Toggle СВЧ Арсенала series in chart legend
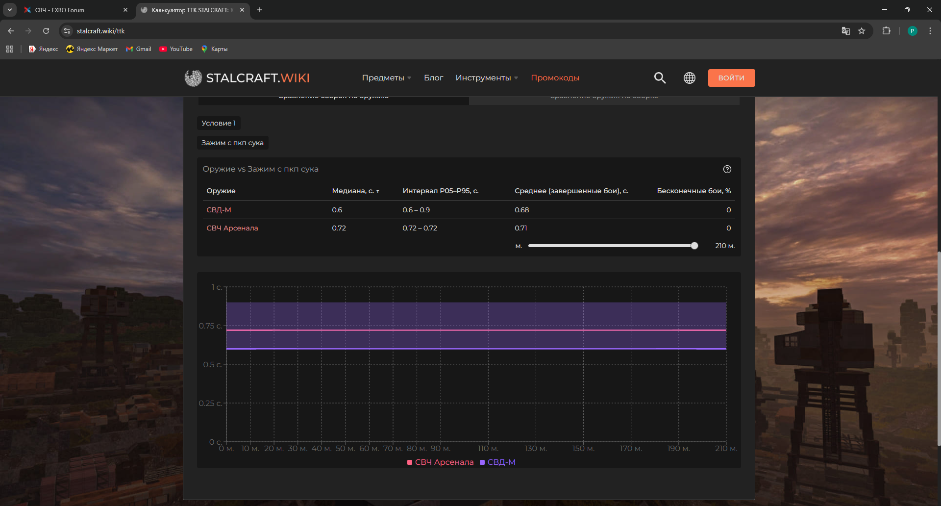This screenshot has height=506, width=941. pyautogui.click(x=441, y=462)
